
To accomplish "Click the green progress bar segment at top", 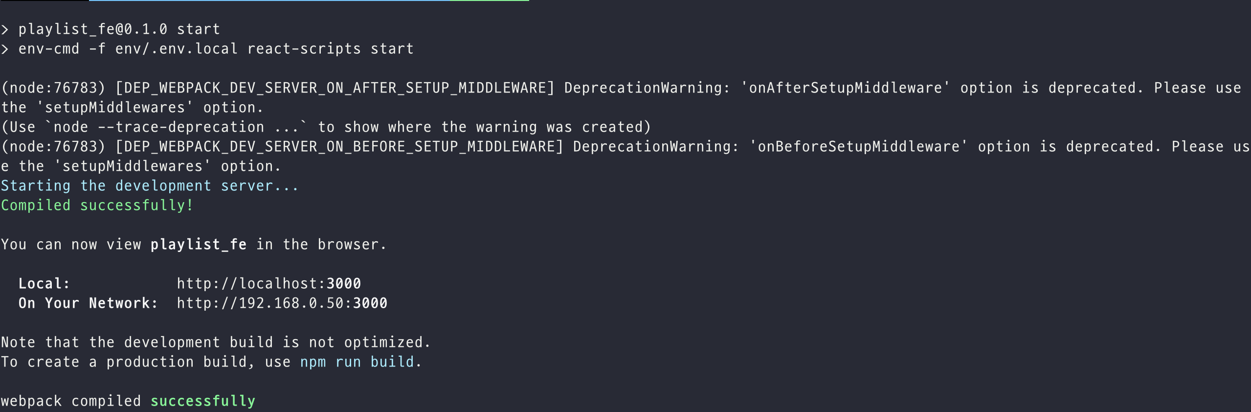I will pos(490,0).
